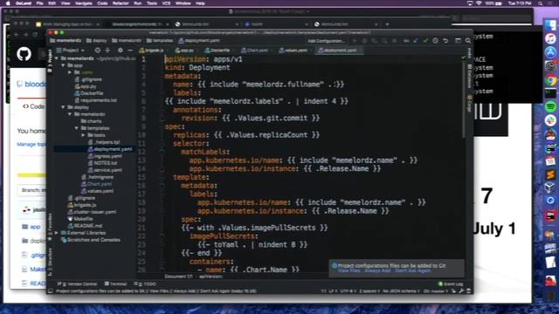The image size is (559, 314).
Task: Click the editor vertical scrollbar
Action: pos(463,99)
